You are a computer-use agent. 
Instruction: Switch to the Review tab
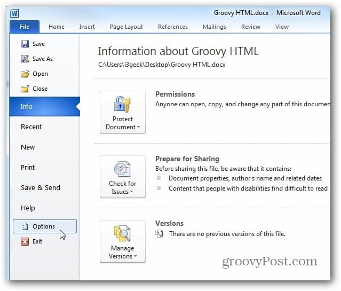pyautogui.click(x=251, y=27)
